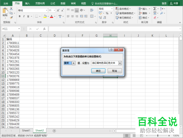Align text right in the ribbon

(77, 16)
